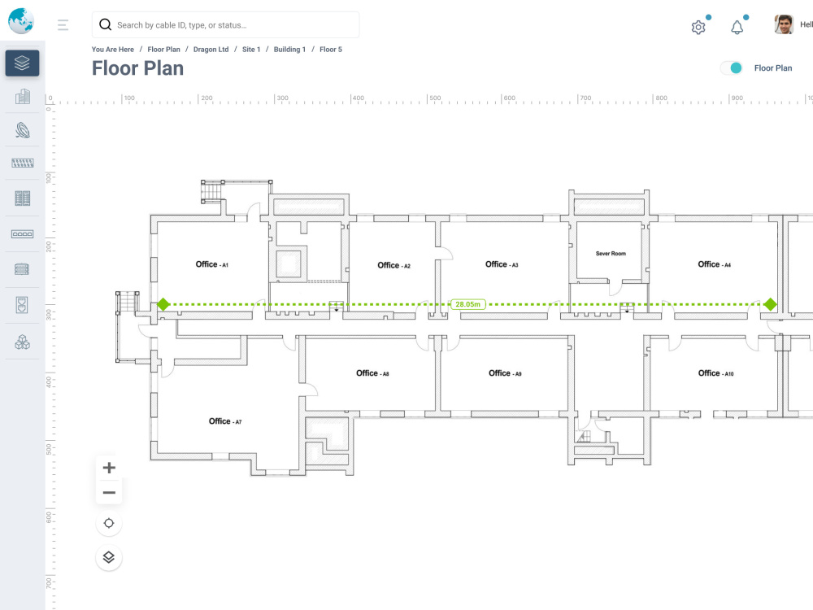Select the left green measurement endpoint

(x=163, y=304)
